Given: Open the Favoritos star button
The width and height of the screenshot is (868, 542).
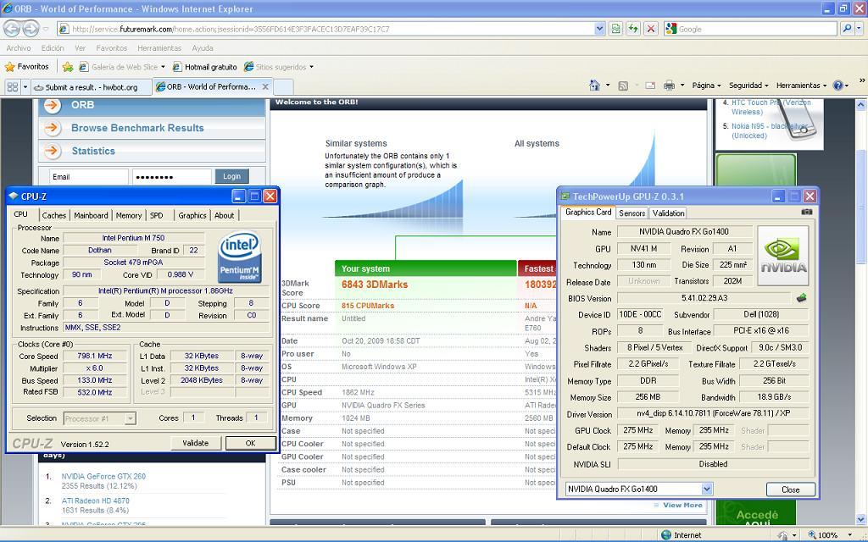Looking at the screenshot, I should (27, 67).
